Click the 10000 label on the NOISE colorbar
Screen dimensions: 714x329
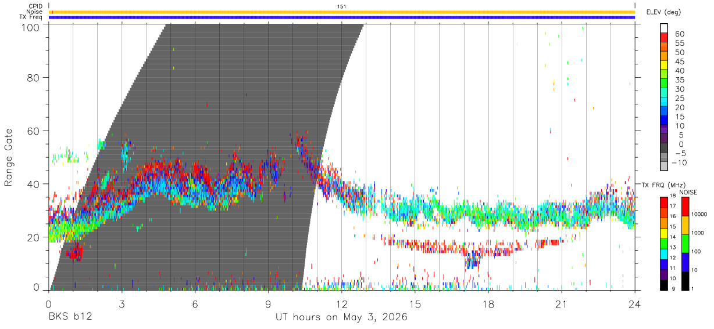(x=698, y=215)
